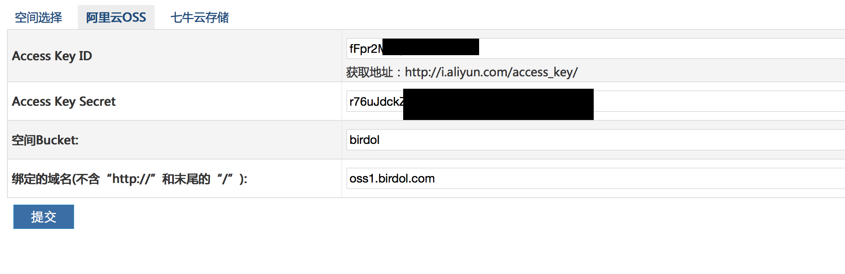Screen dimensions: 845x274
Task: Click the 获取地址 hint text
Action: point(370,72)
